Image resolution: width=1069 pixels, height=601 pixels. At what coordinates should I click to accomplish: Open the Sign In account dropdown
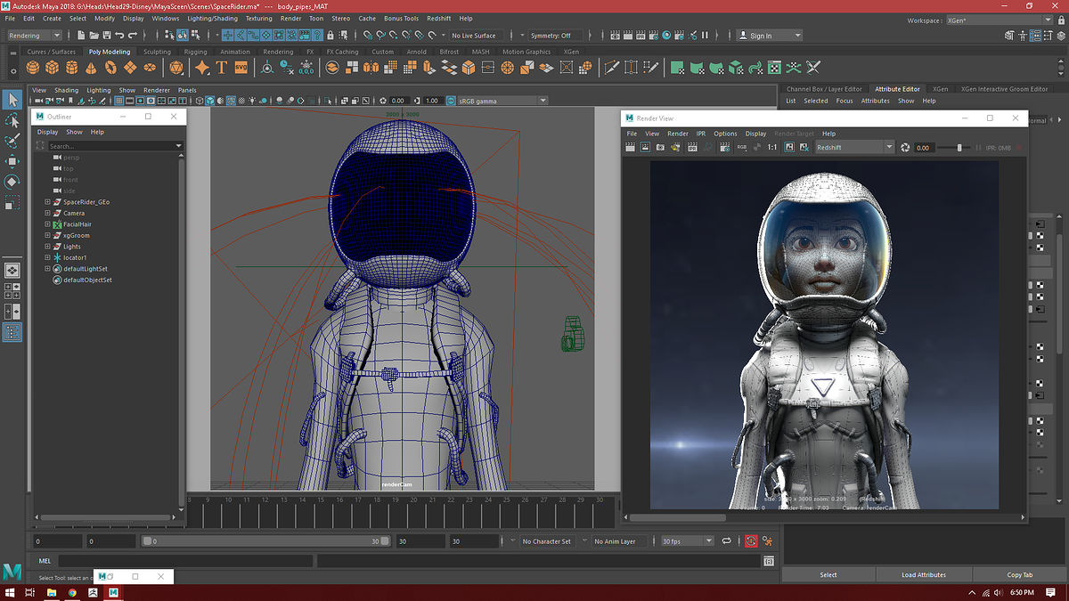(x=770, y=36)
